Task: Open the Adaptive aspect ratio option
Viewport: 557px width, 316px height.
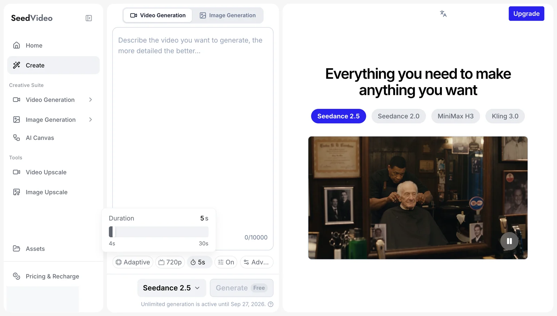Action: pos(133,262)
